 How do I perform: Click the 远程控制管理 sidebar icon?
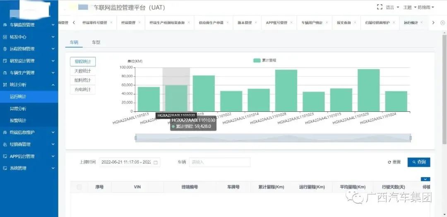[5, 49]
